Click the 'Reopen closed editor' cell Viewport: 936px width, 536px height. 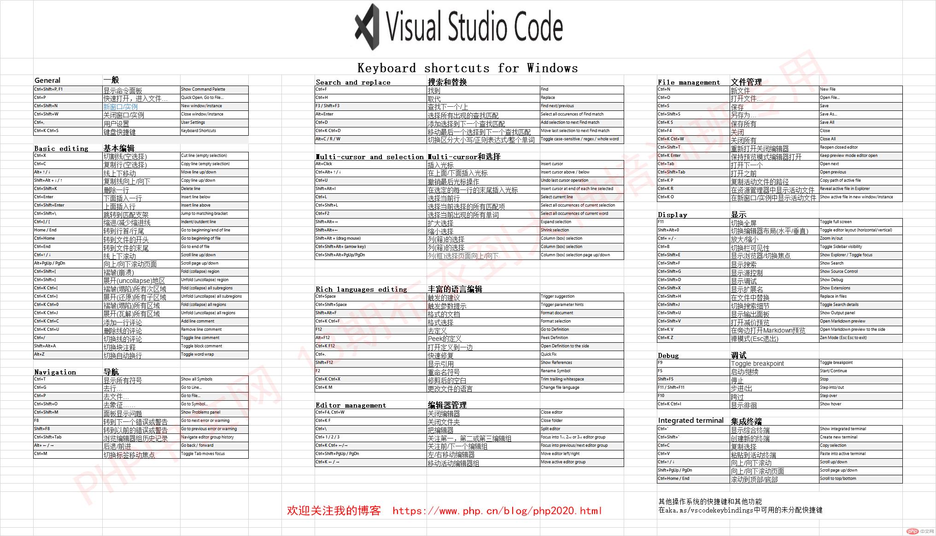(x=860, y=148)
